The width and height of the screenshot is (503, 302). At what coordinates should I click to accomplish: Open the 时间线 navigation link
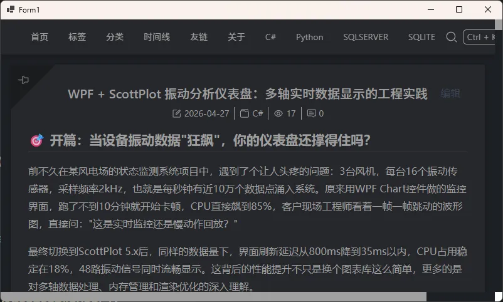point(157,37)
